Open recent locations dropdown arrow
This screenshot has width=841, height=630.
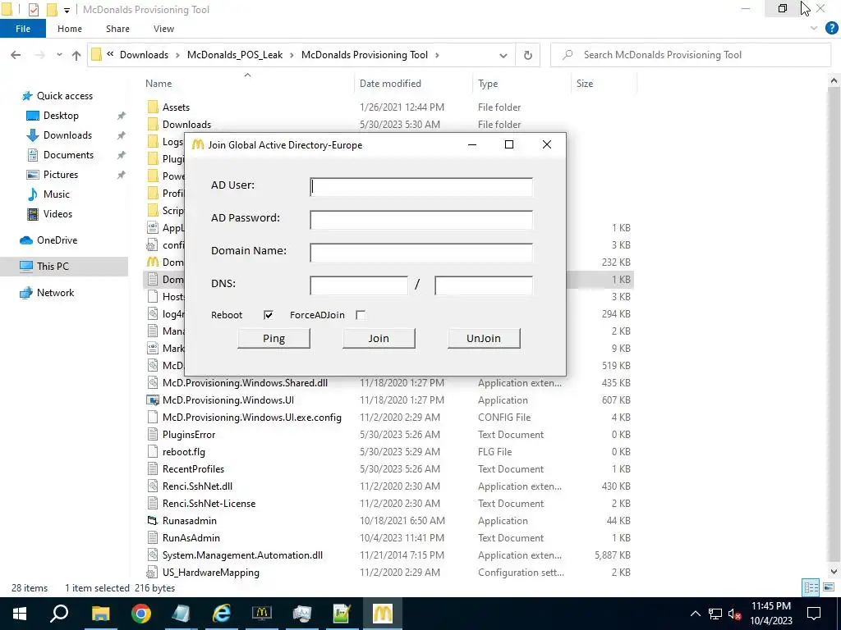(x=59, y=55)
